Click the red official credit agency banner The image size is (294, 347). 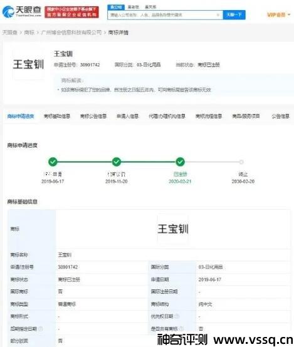pos(72,12)
